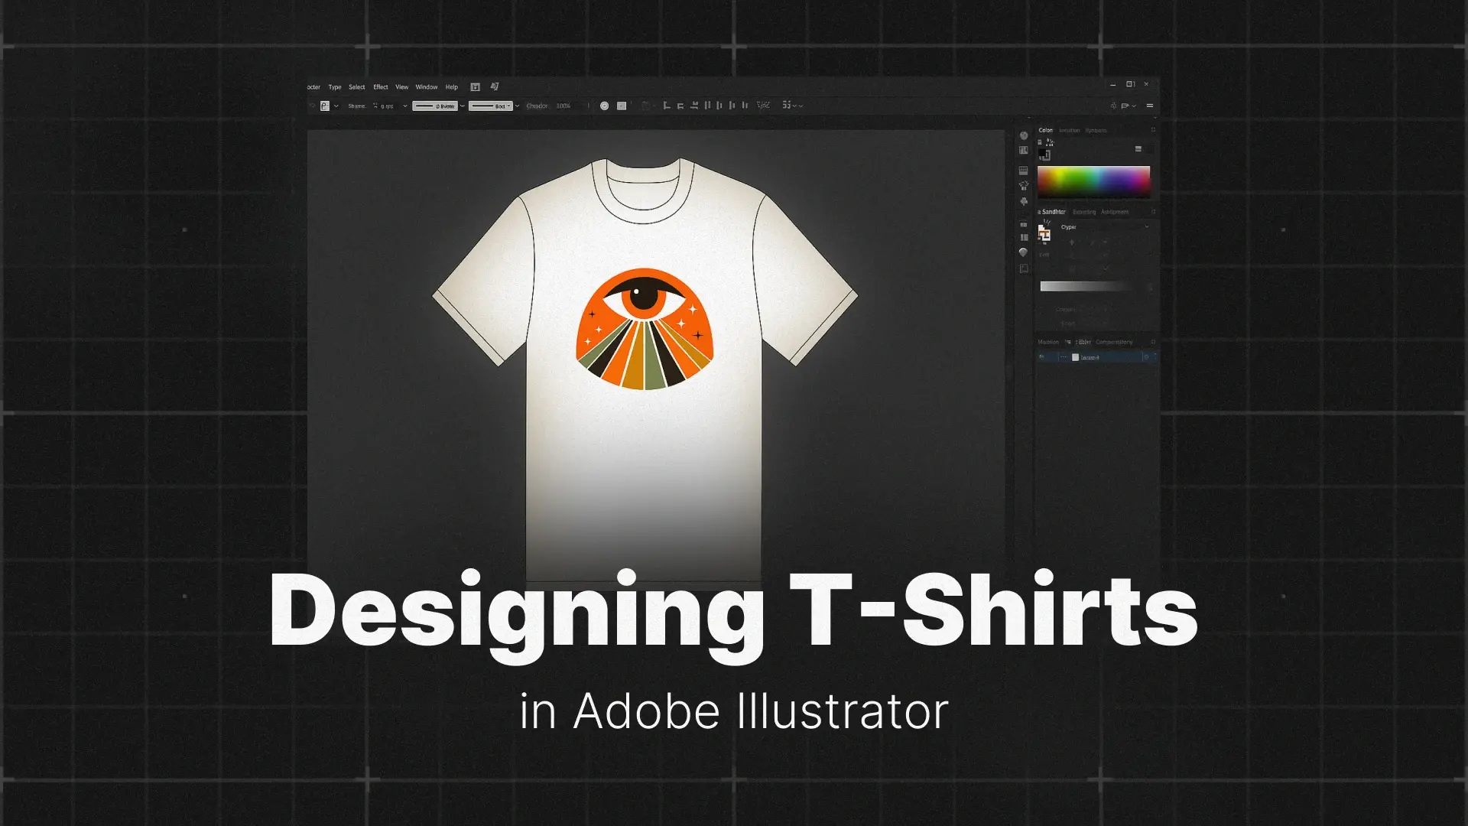Click the Window menu item
This screenshot has height=826, width=1468.
pos(426,87)
